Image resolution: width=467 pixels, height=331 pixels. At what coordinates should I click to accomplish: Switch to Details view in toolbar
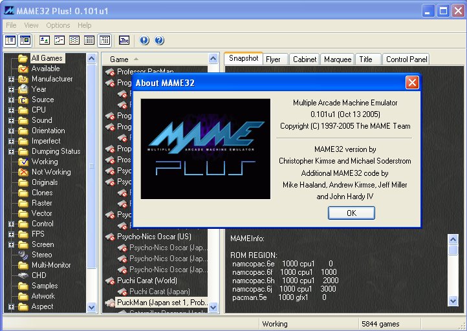pos(89,40)
